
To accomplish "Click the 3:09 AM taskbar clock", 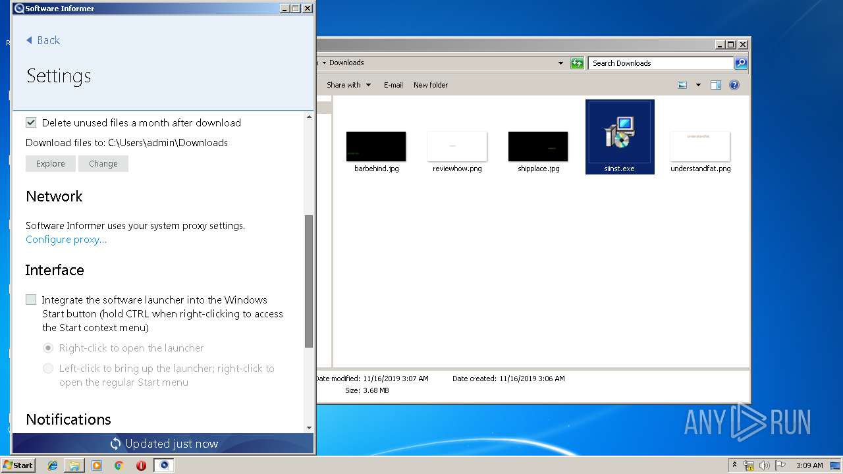I will [x=809, y=465].
